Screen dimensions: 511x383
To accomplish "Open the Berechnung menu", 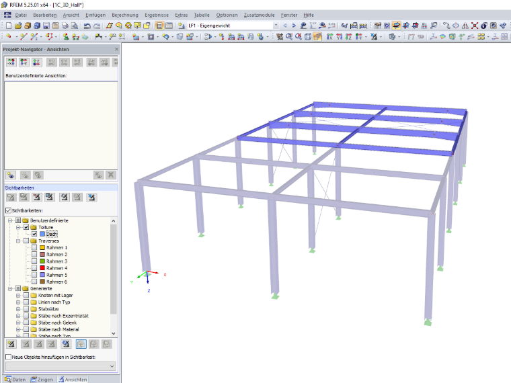I will pos(125,15).
